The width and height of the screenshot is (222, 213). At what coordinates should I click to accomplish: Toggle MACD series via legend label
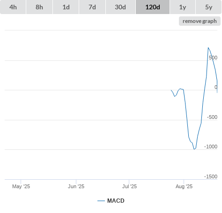(116, 201)
